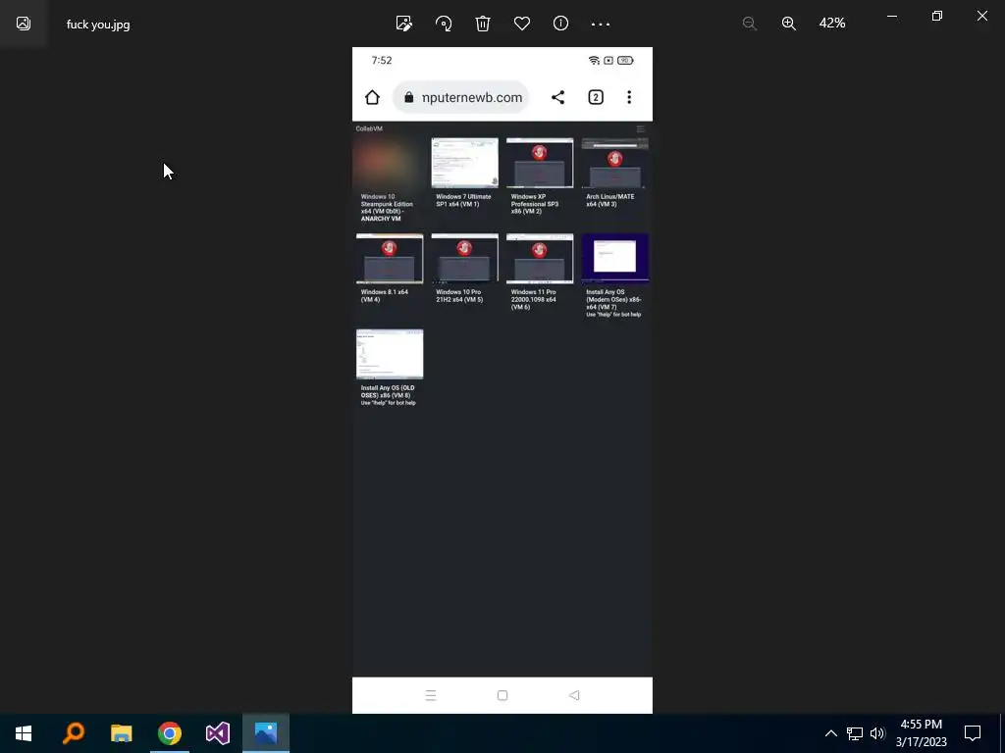Image resolution: width=1005 pixels, height=753 pixels.
Task: Click the Windows 7 Ultimate SP1 x64 label
Action: click(x=463, y=200)
